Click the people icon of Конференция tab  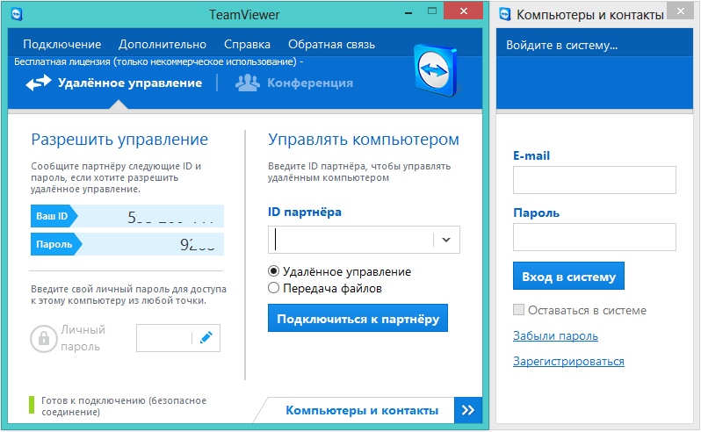248,83
